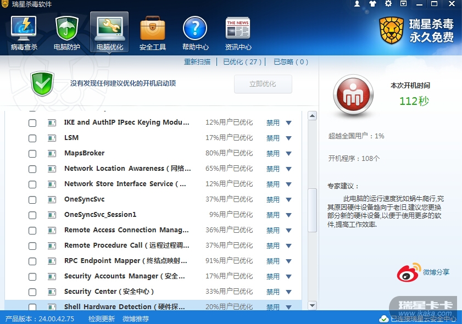Expand the dropdown arrow for LSM
The height and width of the screenshot is (324, 462).
click(289, 138)
